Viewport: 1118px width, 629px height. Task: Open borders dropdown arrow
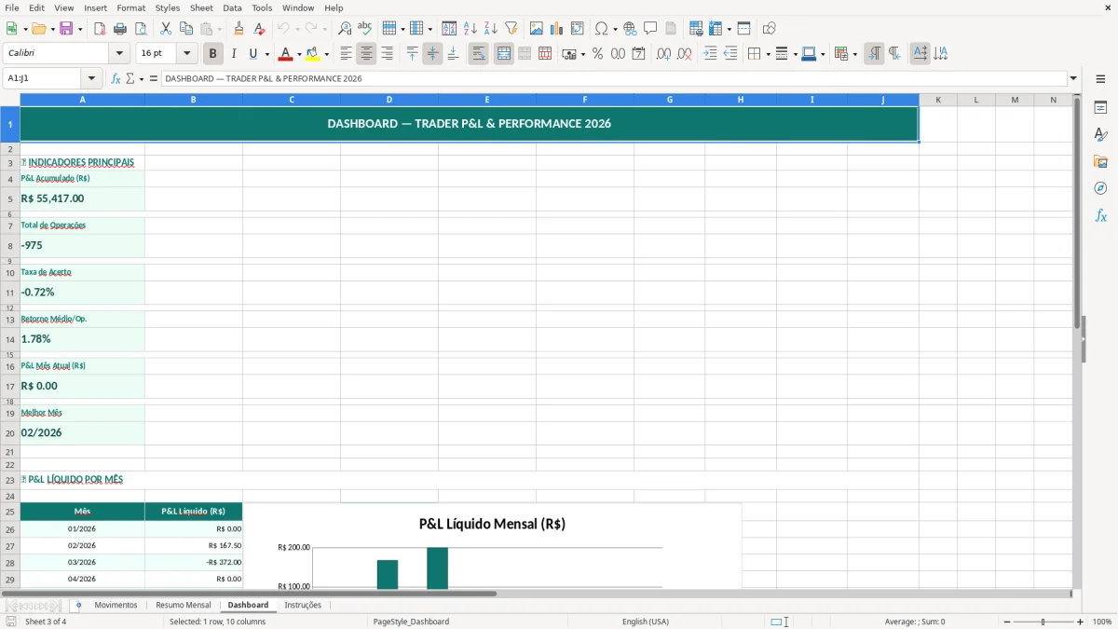(x=766, y=54)
